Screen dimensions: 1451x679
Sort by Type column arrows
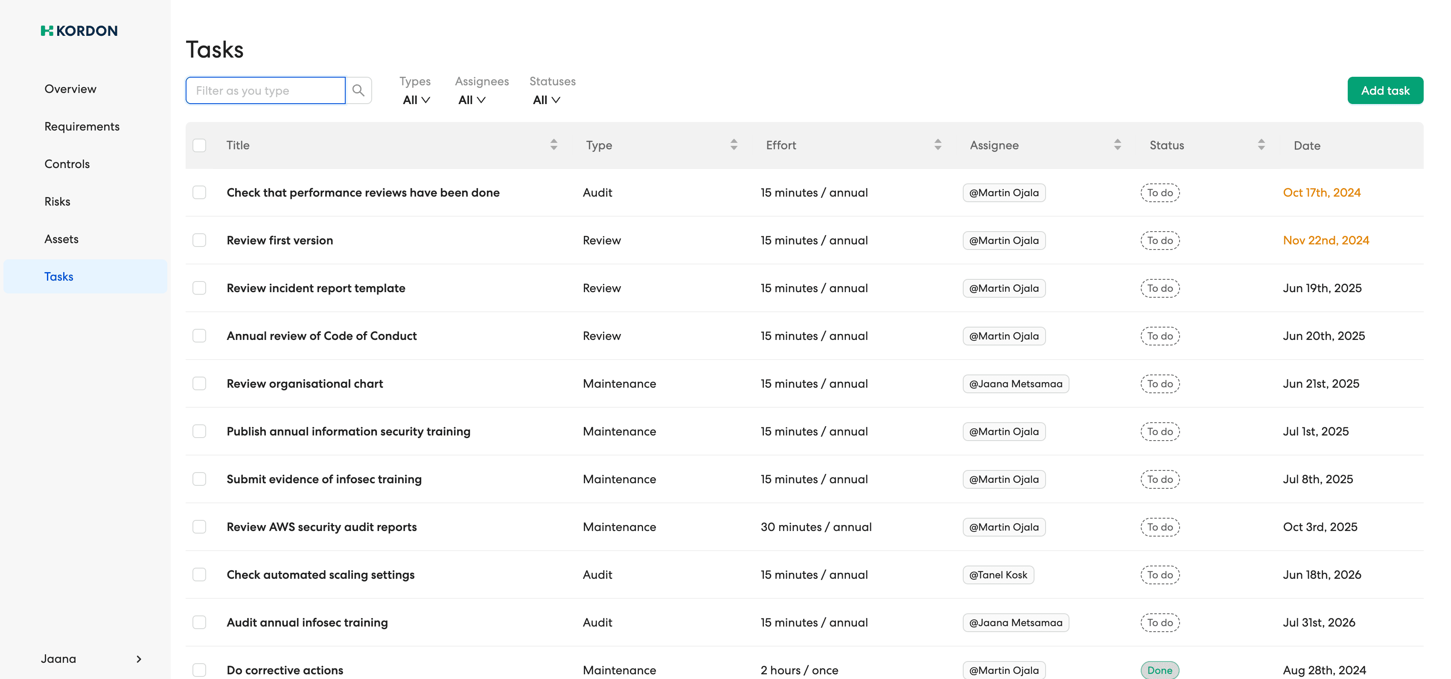tap(733, 145)
